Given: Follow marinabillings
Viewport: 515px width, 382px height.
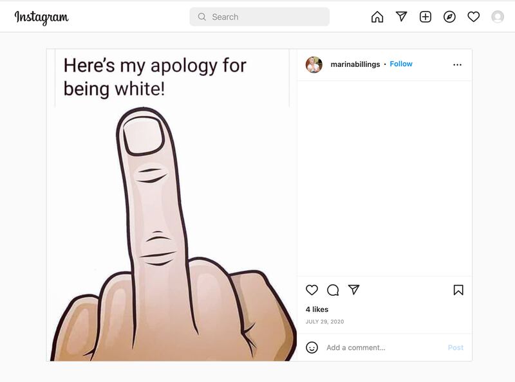Looking at the screenshot, I should pyautogui.click(x=401, y=64).
